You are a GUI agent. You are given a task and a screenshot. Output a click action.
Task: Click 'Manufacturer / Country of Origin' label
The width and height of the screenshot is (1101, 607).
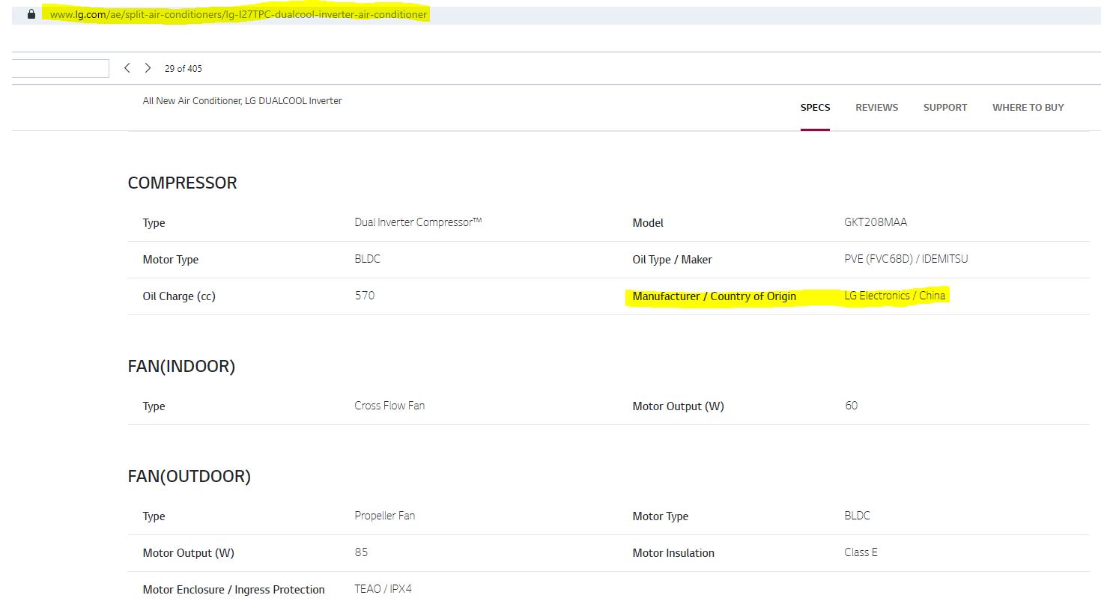click(714, 296)
